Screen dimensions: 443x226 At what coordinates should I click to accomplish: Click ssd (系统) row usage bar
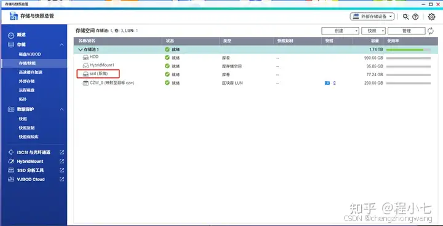pyautogui.click(x=409, y=75)
